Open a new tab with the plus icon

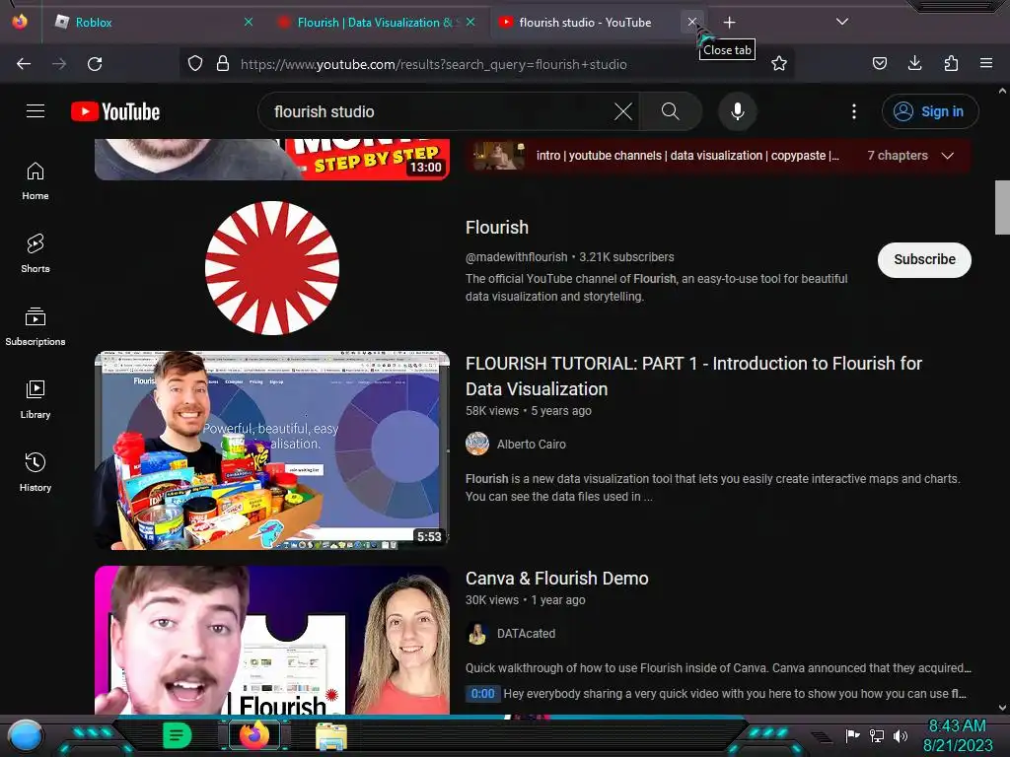click(729, 23)
